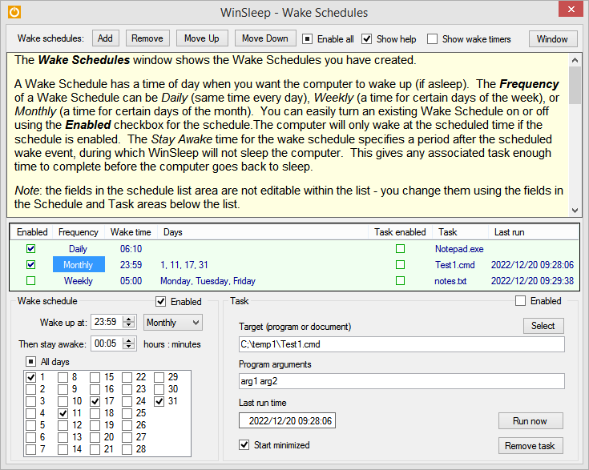Uncheck day 11 checkbox
589x470 pixels.
coord(63,413)
